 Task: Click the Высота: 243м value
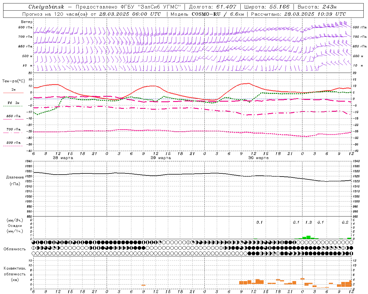point(317,7)
